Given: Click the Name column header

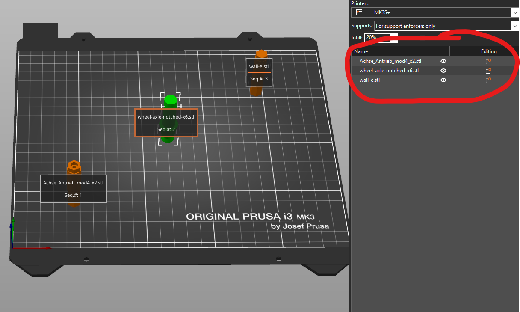Looking at the screenshot, I should pos(360,51).
